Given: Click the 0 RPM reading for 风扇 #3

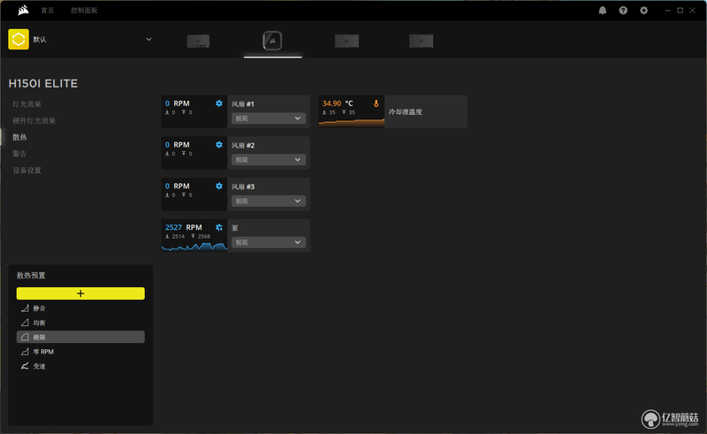Looking at the screenshot, I should coord(178,186).
